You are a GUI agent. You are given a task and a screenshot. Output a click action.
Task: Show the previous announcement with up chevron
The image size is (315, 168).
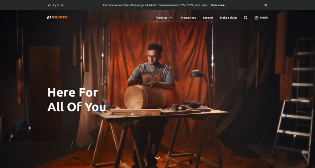tap(49, 5)
